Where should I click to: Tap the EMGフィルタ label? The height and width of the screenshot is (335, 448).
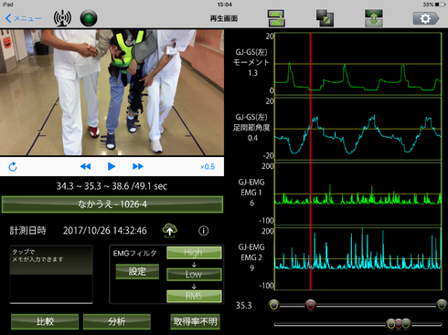[135, 253]
